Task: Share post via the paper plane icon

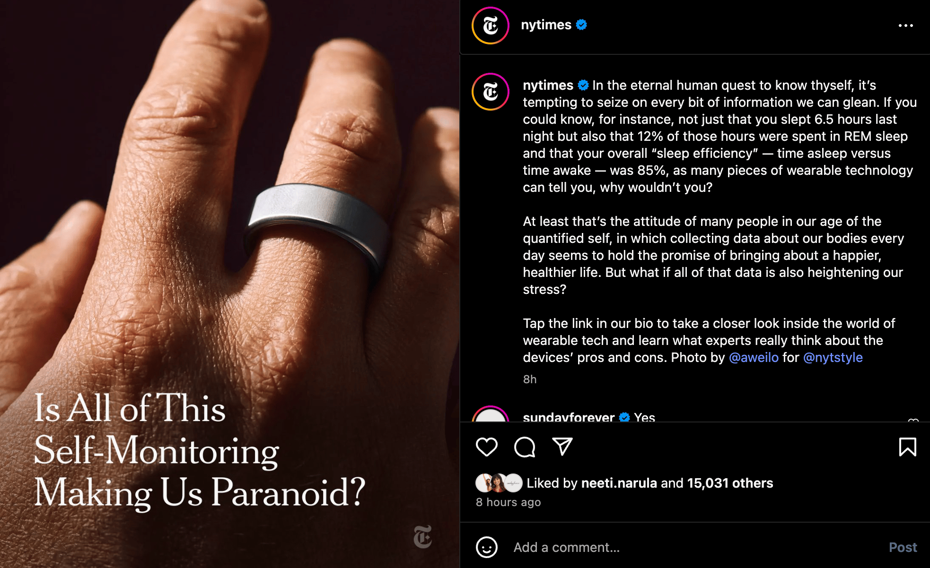Action: 562,447
